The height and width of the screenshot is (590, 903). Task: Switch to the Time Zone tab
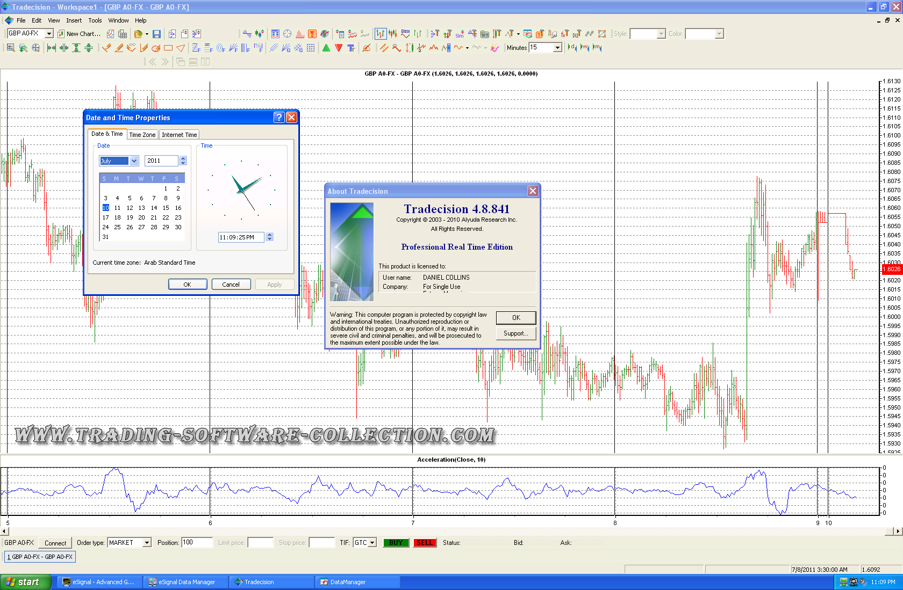click(x=142, y=135)
